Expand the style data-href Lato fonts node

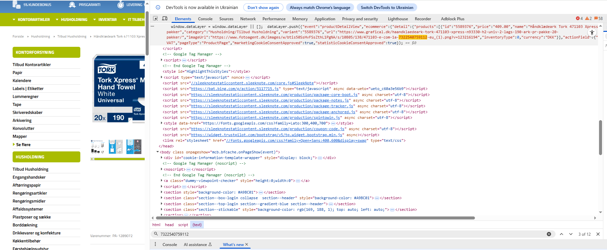[x=162, y=123]
